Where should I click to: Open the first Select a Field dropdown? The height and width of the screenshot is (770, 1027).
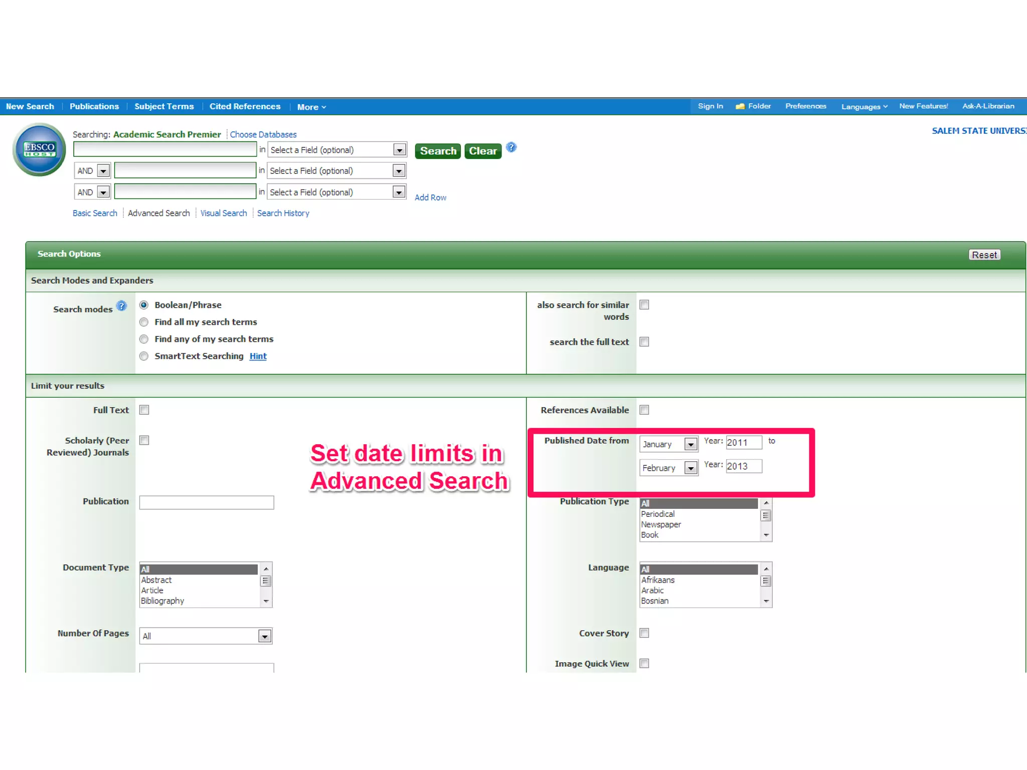(399, 150)
